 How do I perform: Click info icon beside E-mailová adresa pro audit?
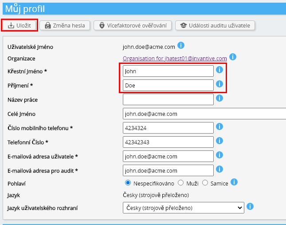219,169
